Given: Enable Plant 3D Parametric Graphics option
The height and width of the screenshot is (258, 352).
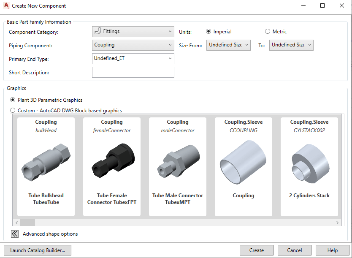Looking at the screenshot, I should (x=13, y=100).
